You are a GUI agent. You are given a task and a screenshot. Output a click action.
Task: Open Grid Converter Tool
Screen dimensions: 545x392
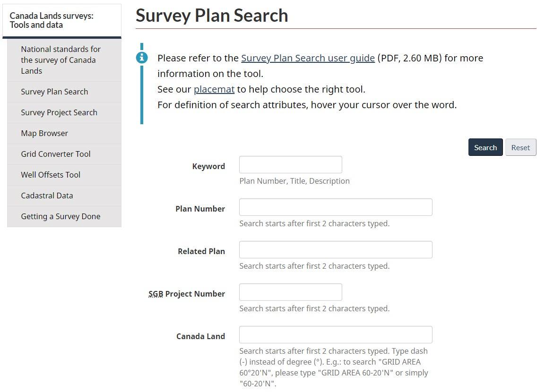[64, 154]
